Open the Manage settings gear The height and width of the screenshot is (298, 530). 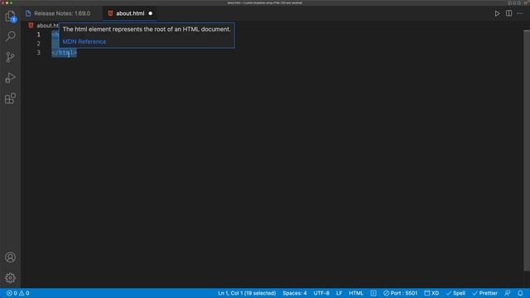click(10, 278)
